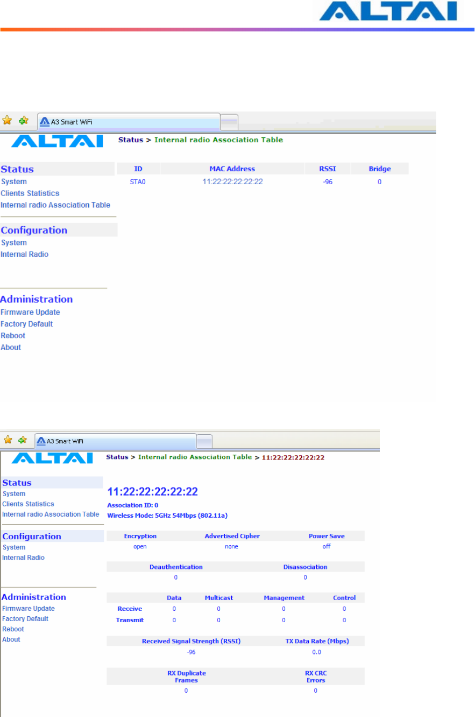
Task: Open Internal radio Association Table link, lower sidebar
Action: click(x=51, y=514)
